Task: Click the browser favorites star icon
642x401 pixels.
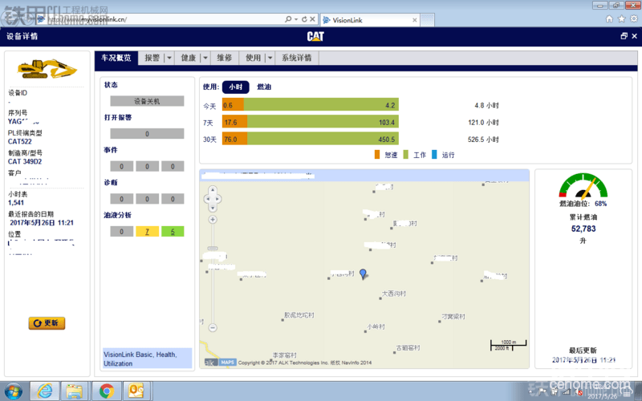Action: click(621, 18)
